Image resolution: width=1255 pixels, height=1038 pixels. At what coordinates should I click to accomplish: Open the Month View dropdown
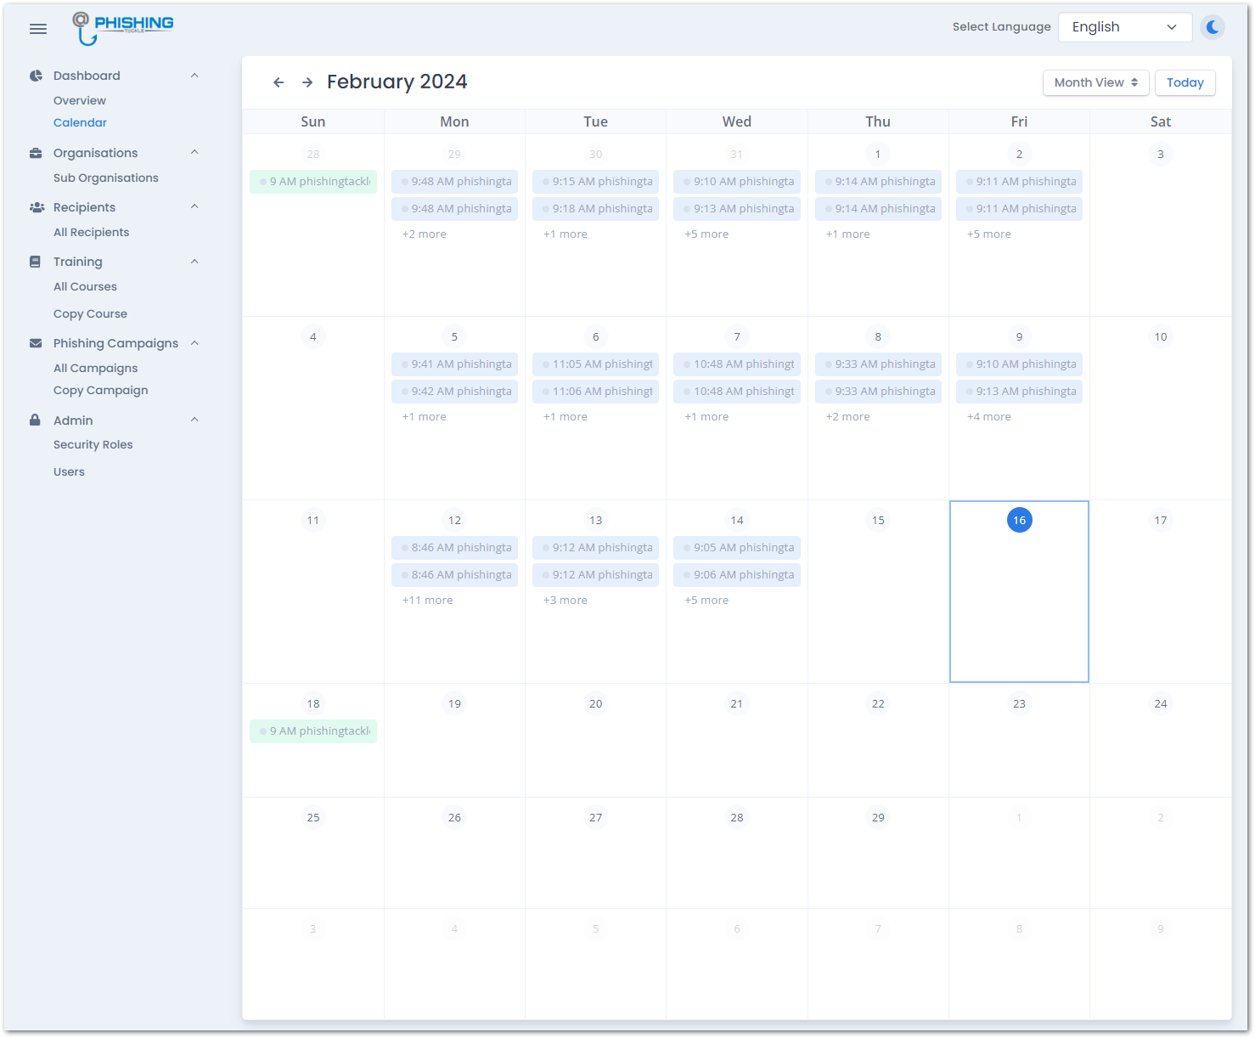[1095, 82]
